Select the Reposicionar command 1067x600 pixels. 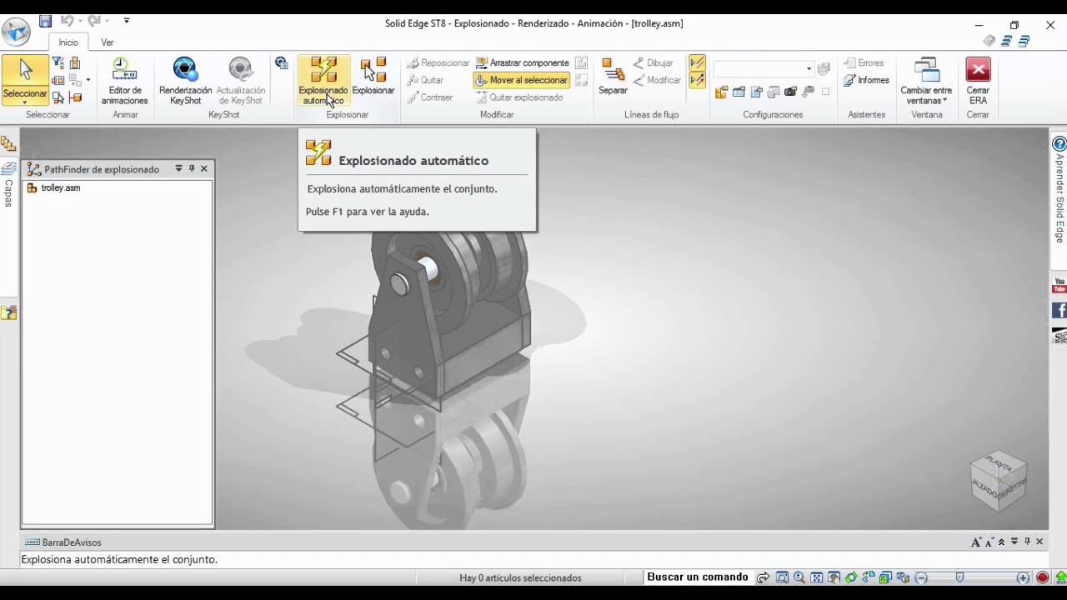pos(438,63)
